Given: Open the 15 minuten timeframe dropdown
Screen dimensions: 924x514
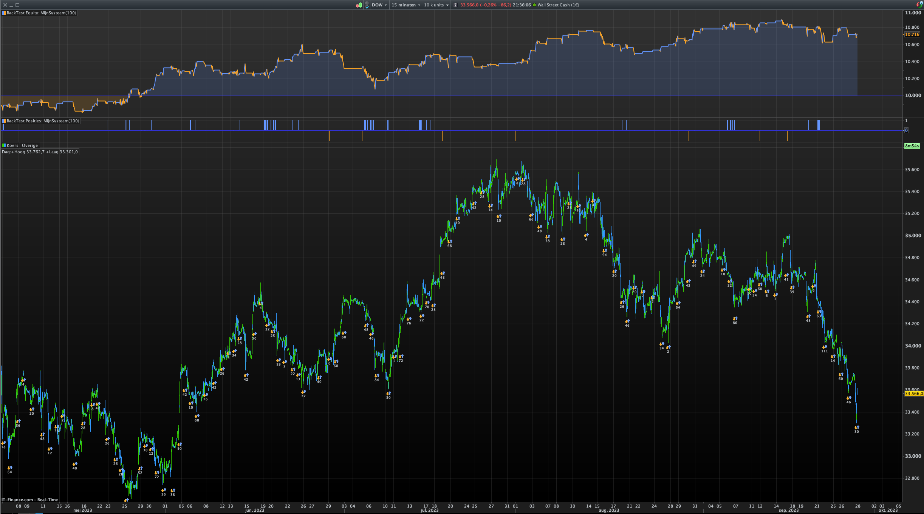Looking at the screenshot, I should click(406, 5).
